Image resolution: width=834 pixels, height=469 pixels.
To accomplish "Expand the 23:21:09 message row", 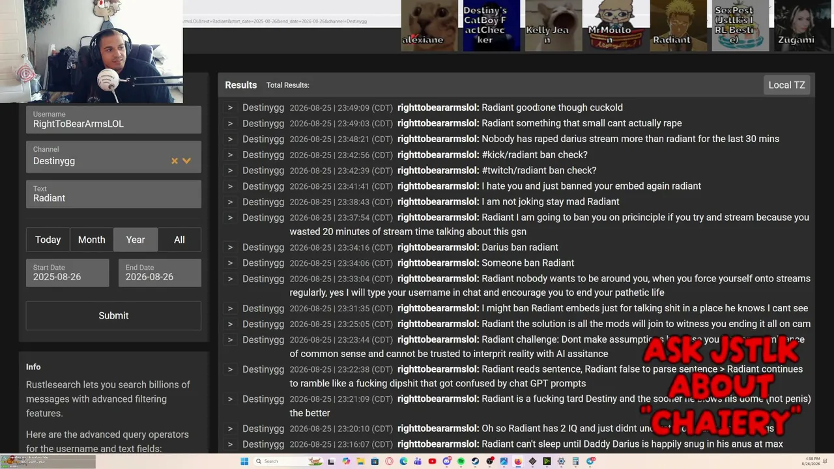I will click(x=230, y=399).
